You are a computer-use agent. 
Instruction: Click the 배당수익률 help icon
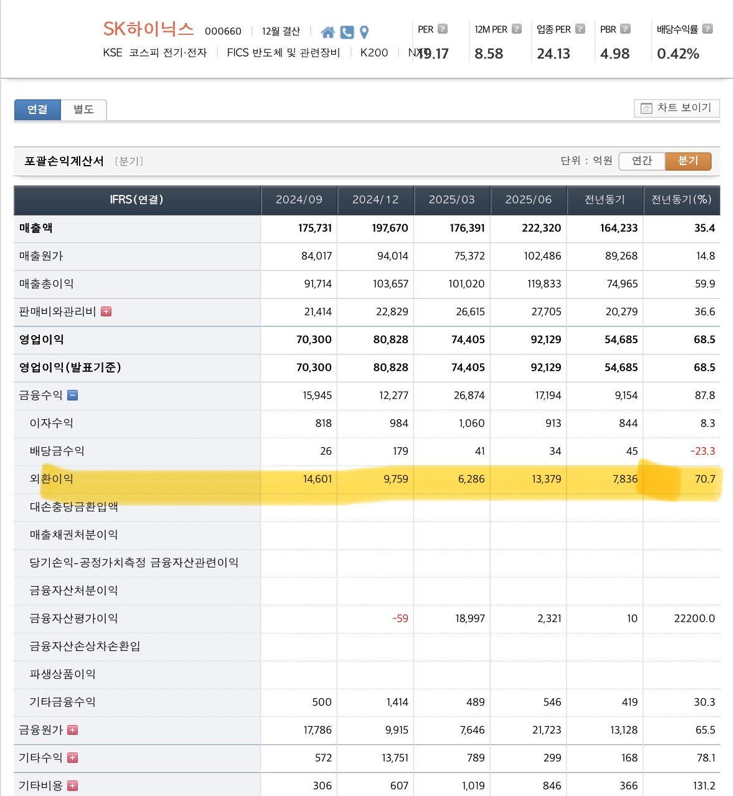[707, 29]
